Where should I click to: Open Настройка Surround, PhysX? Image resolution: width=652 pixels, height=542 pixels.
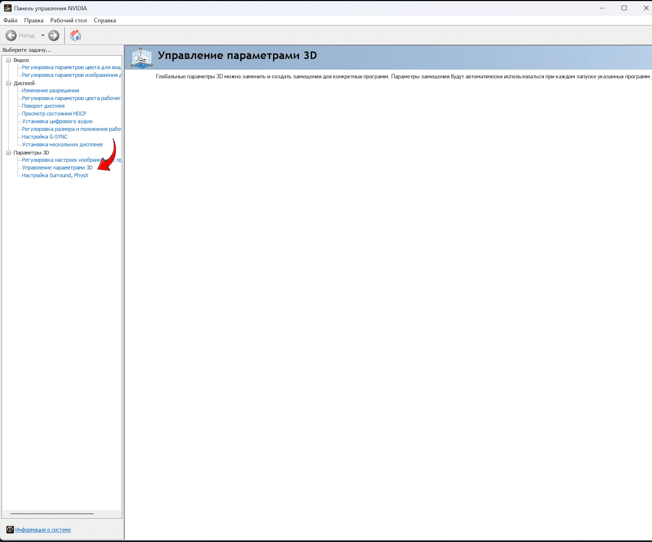(x=55, y=176)
